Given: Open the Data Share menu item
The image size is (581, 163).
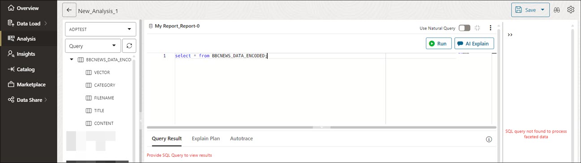Looking at the screenshot, I should pyautogui.click(x=29, y=100).
